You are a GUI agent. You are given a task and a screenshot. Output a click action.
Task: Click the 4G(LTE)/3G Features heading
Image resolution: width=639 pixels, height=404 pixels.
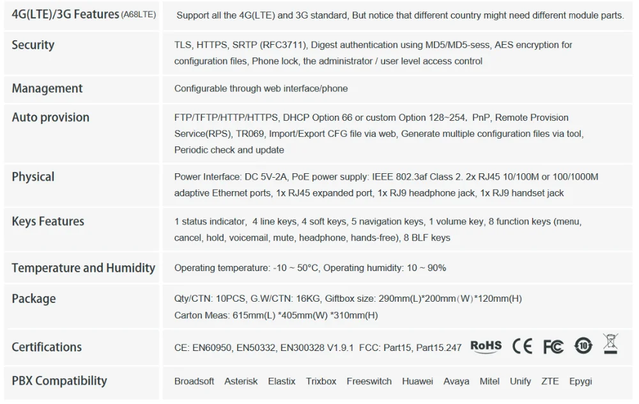[84, 14]
